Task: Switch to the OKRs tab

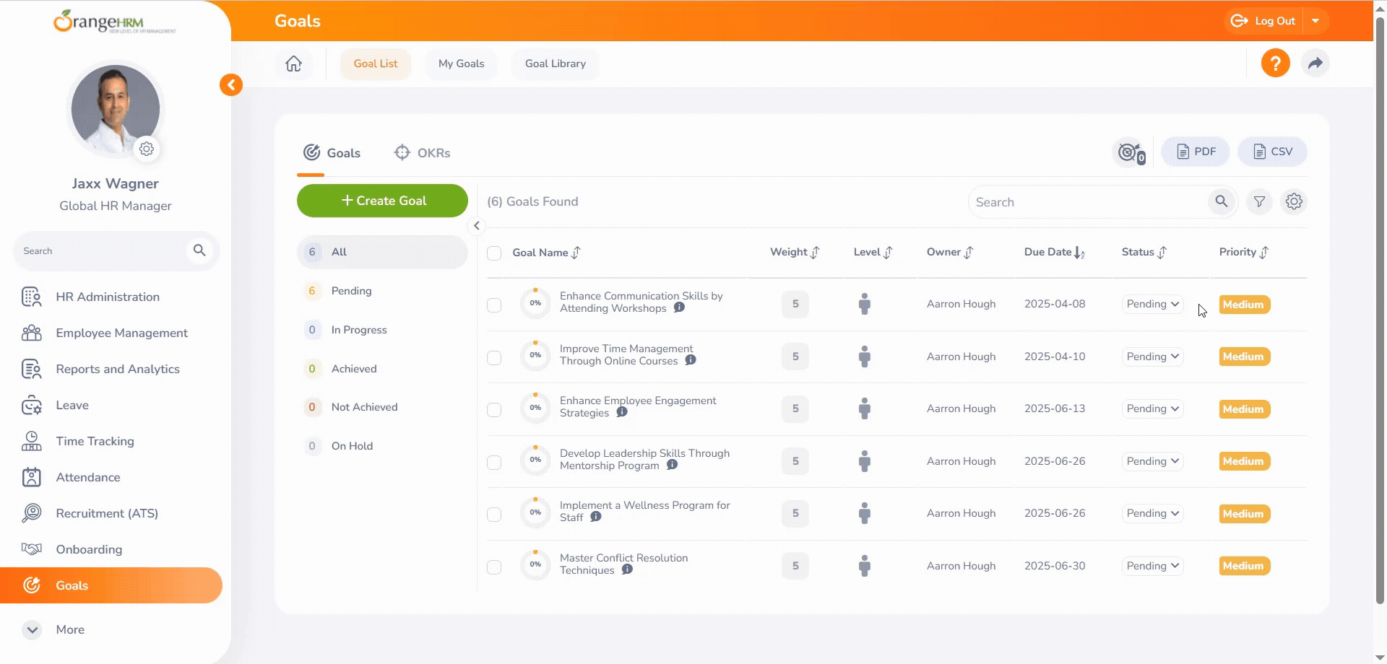Action: [423, 153]
